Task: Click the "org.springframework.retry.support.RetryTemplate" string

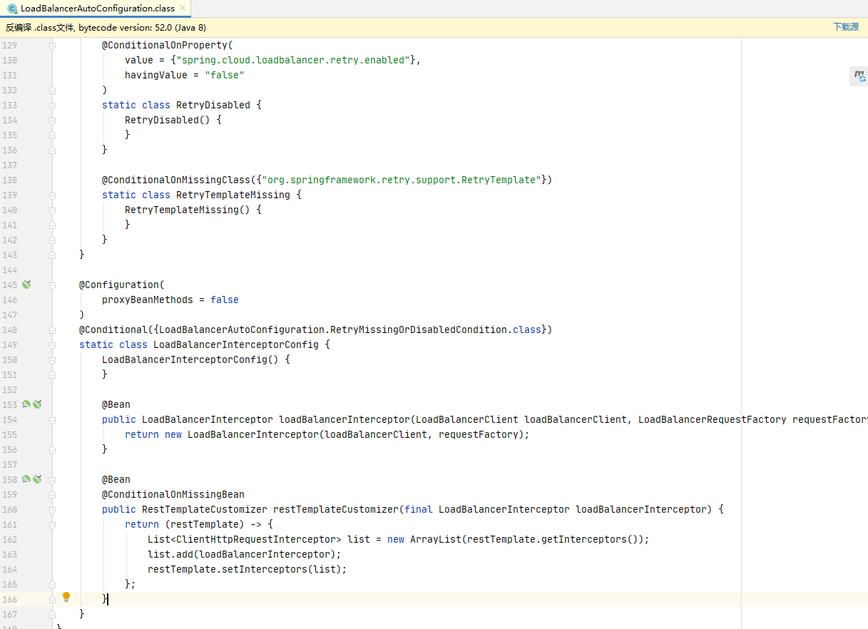Action: pos(402,180)
